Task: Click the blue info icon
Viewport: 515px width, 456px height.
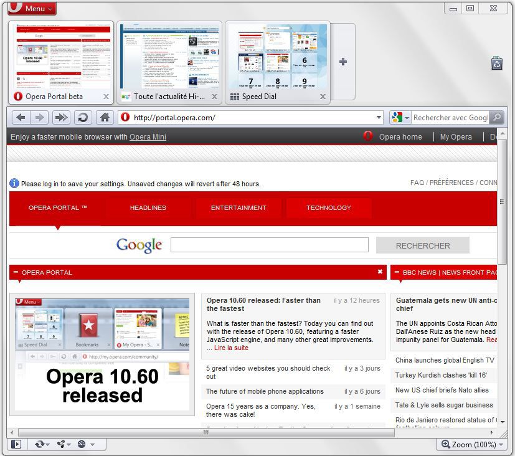Action: tap(14, 183)
